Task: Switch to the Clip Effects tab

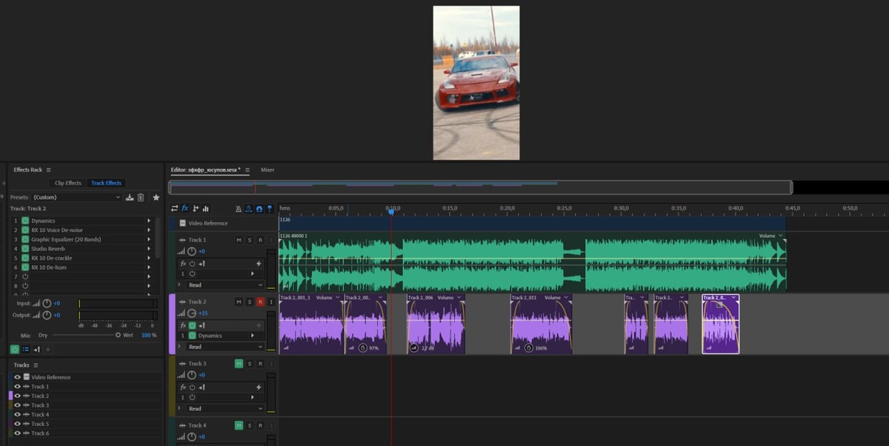Action: [x=67, y=183]
